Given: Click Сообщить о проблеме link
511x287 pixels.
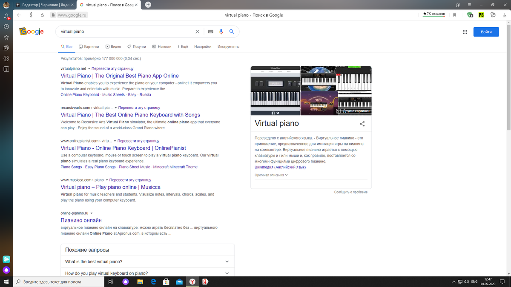Looking at the screenshot, I should coord(351,192).
